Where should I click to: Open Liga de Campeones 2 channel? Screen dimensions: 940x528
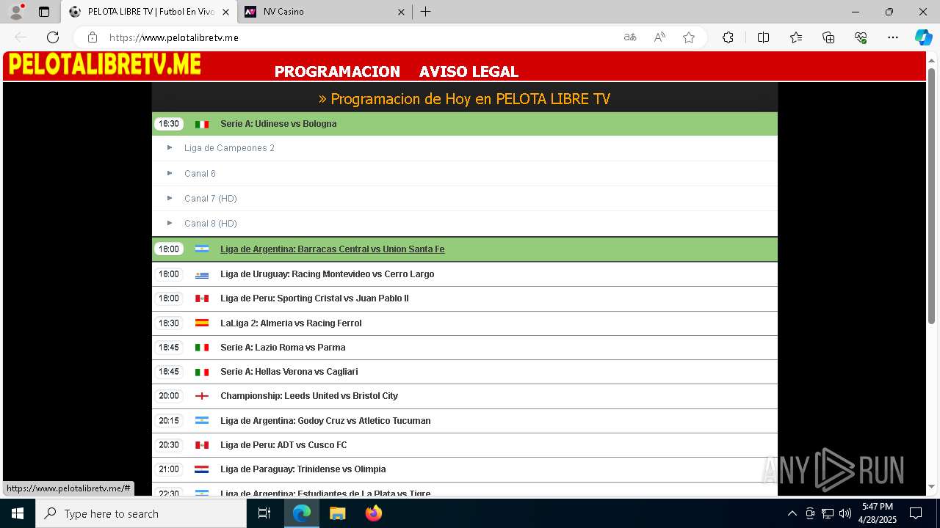[x=229, y=148]
